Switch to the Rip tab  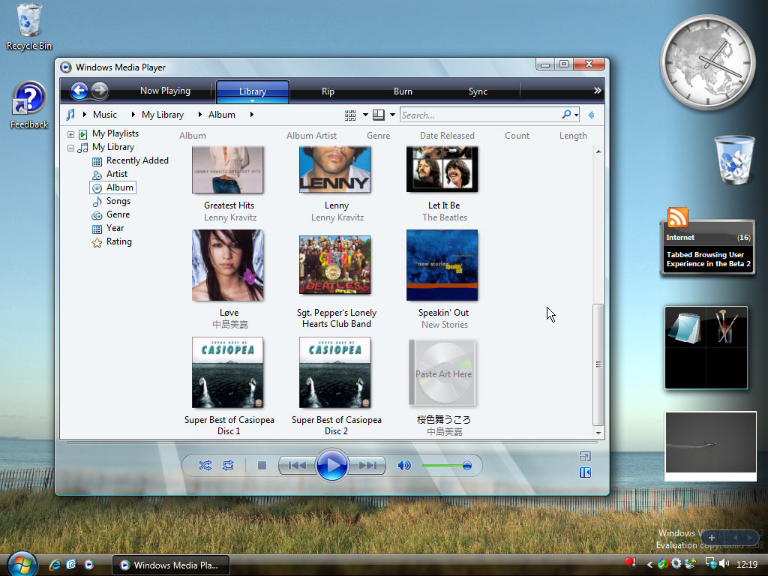coord(328,91)
